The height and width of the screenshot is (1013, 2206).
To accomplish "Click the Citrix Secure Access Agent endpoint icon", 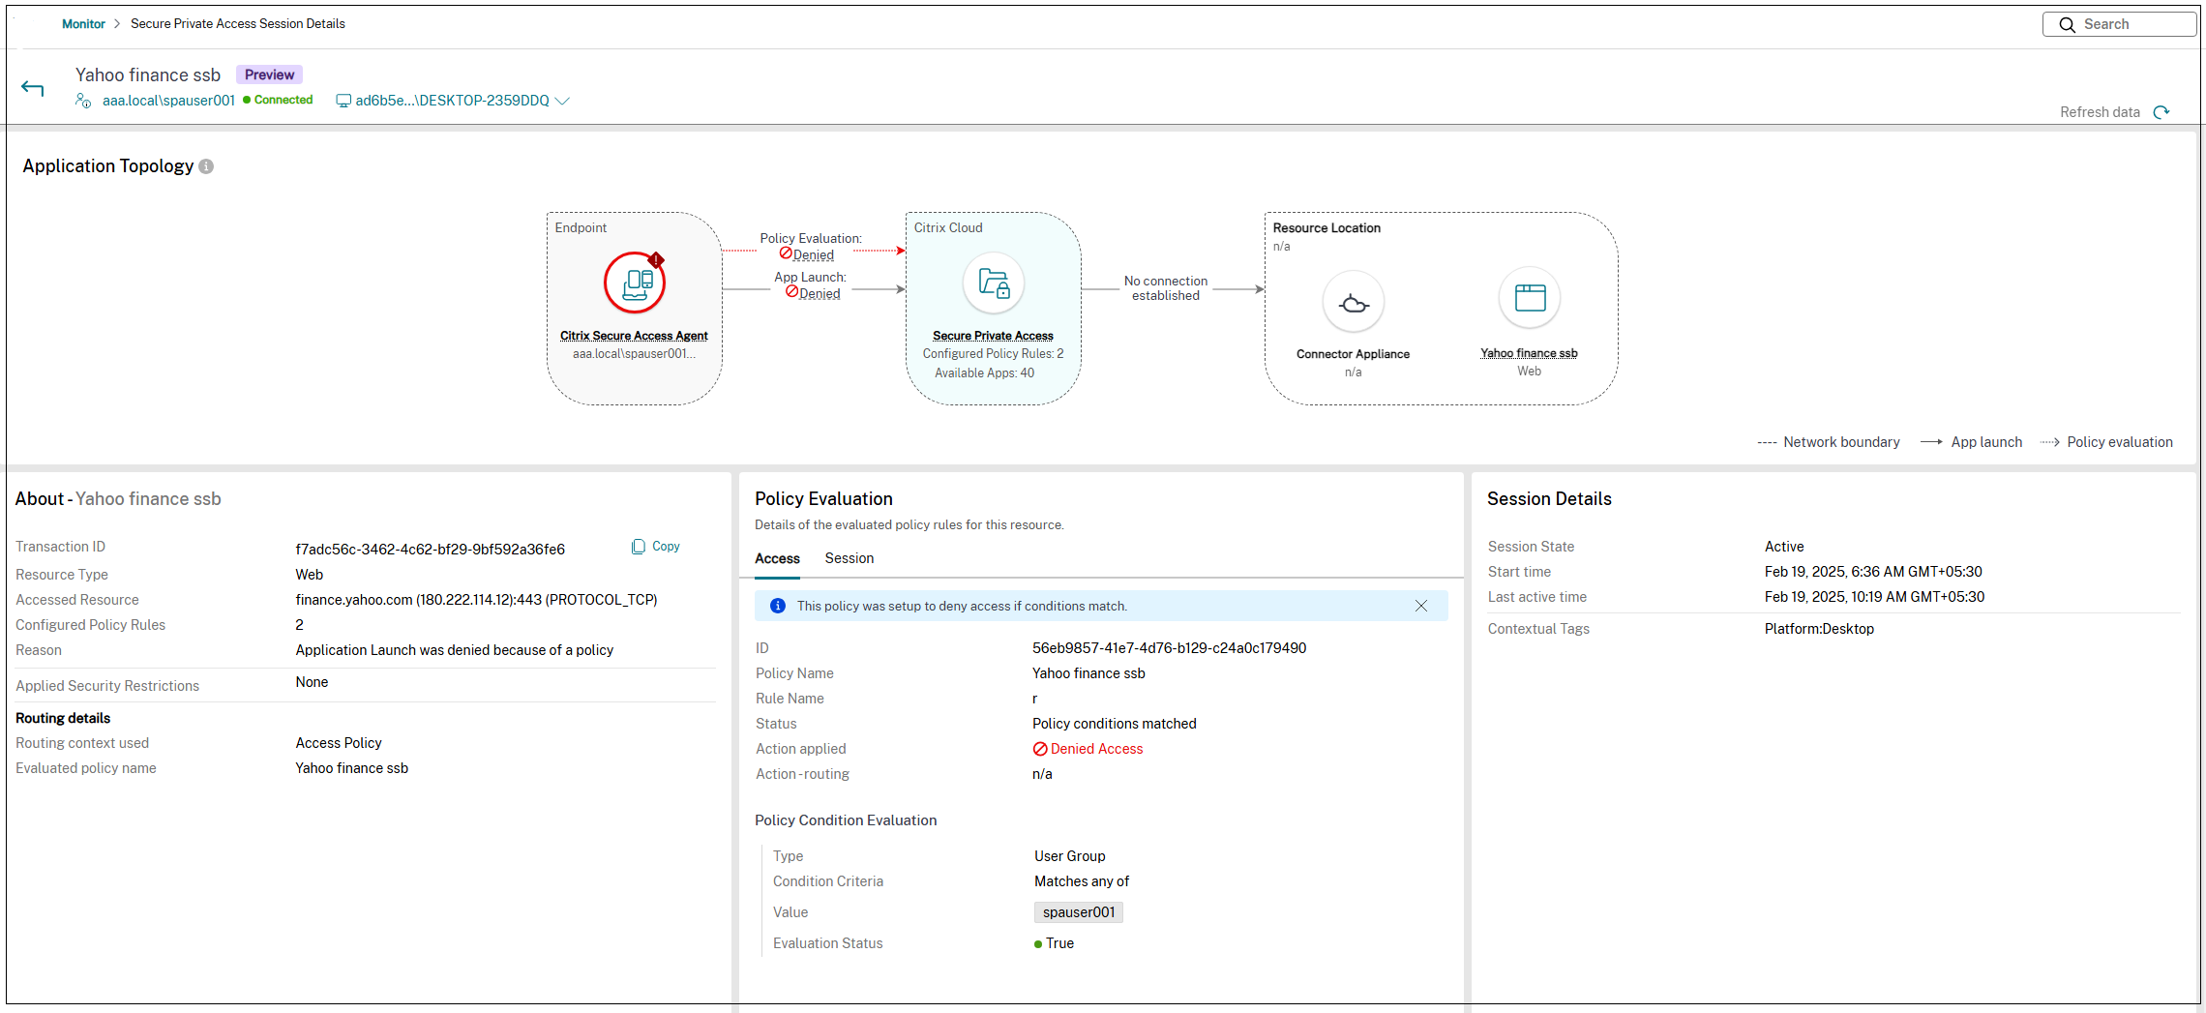I will click(635, 283).
